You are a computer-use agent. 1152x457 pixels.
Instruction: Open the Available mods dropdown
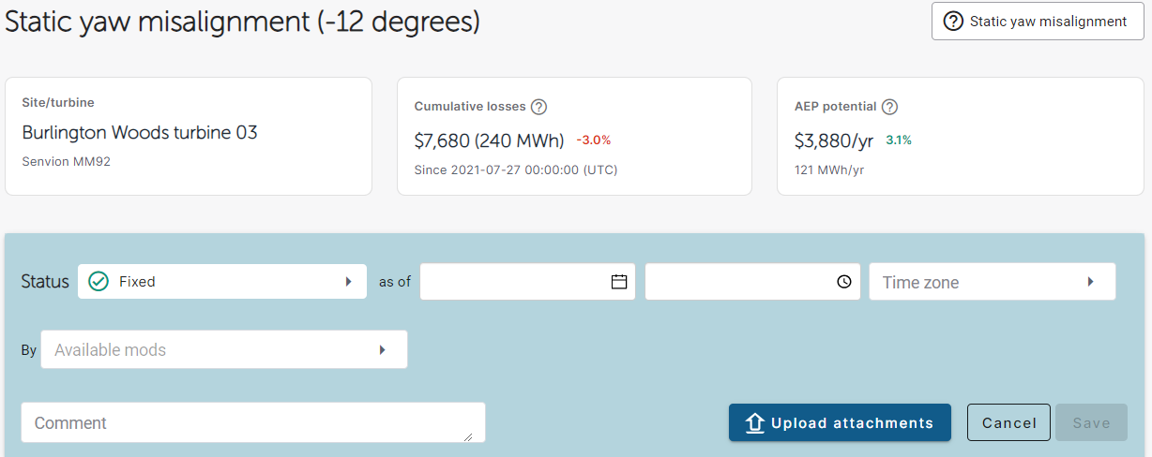pyautogui.click(x=224, y=349)
